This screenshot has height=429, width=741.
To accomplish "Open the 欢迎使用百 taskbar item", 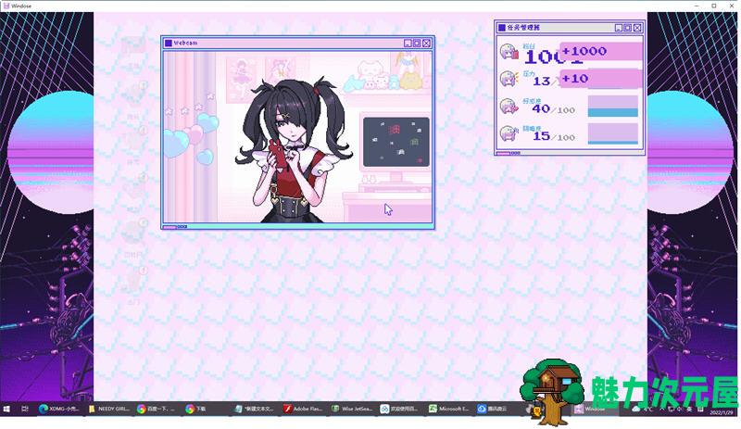I will (x=400, y=409).
